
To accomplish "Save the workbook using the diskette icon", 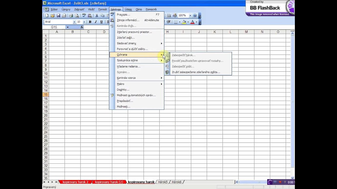I will coord(58,15).
